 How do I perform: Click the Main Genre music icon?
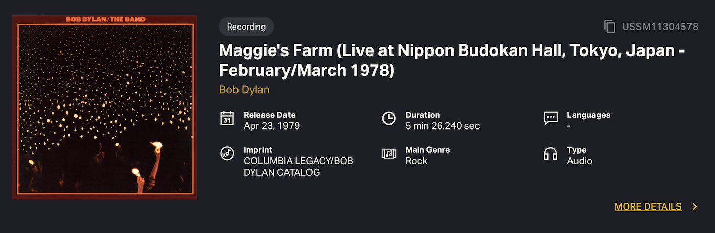(389, 153)
